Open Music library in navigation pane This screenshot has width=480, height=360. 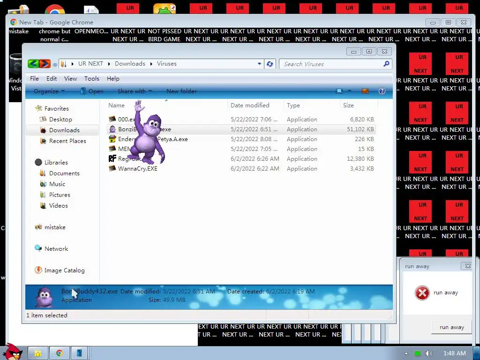[x=57, y=184]
